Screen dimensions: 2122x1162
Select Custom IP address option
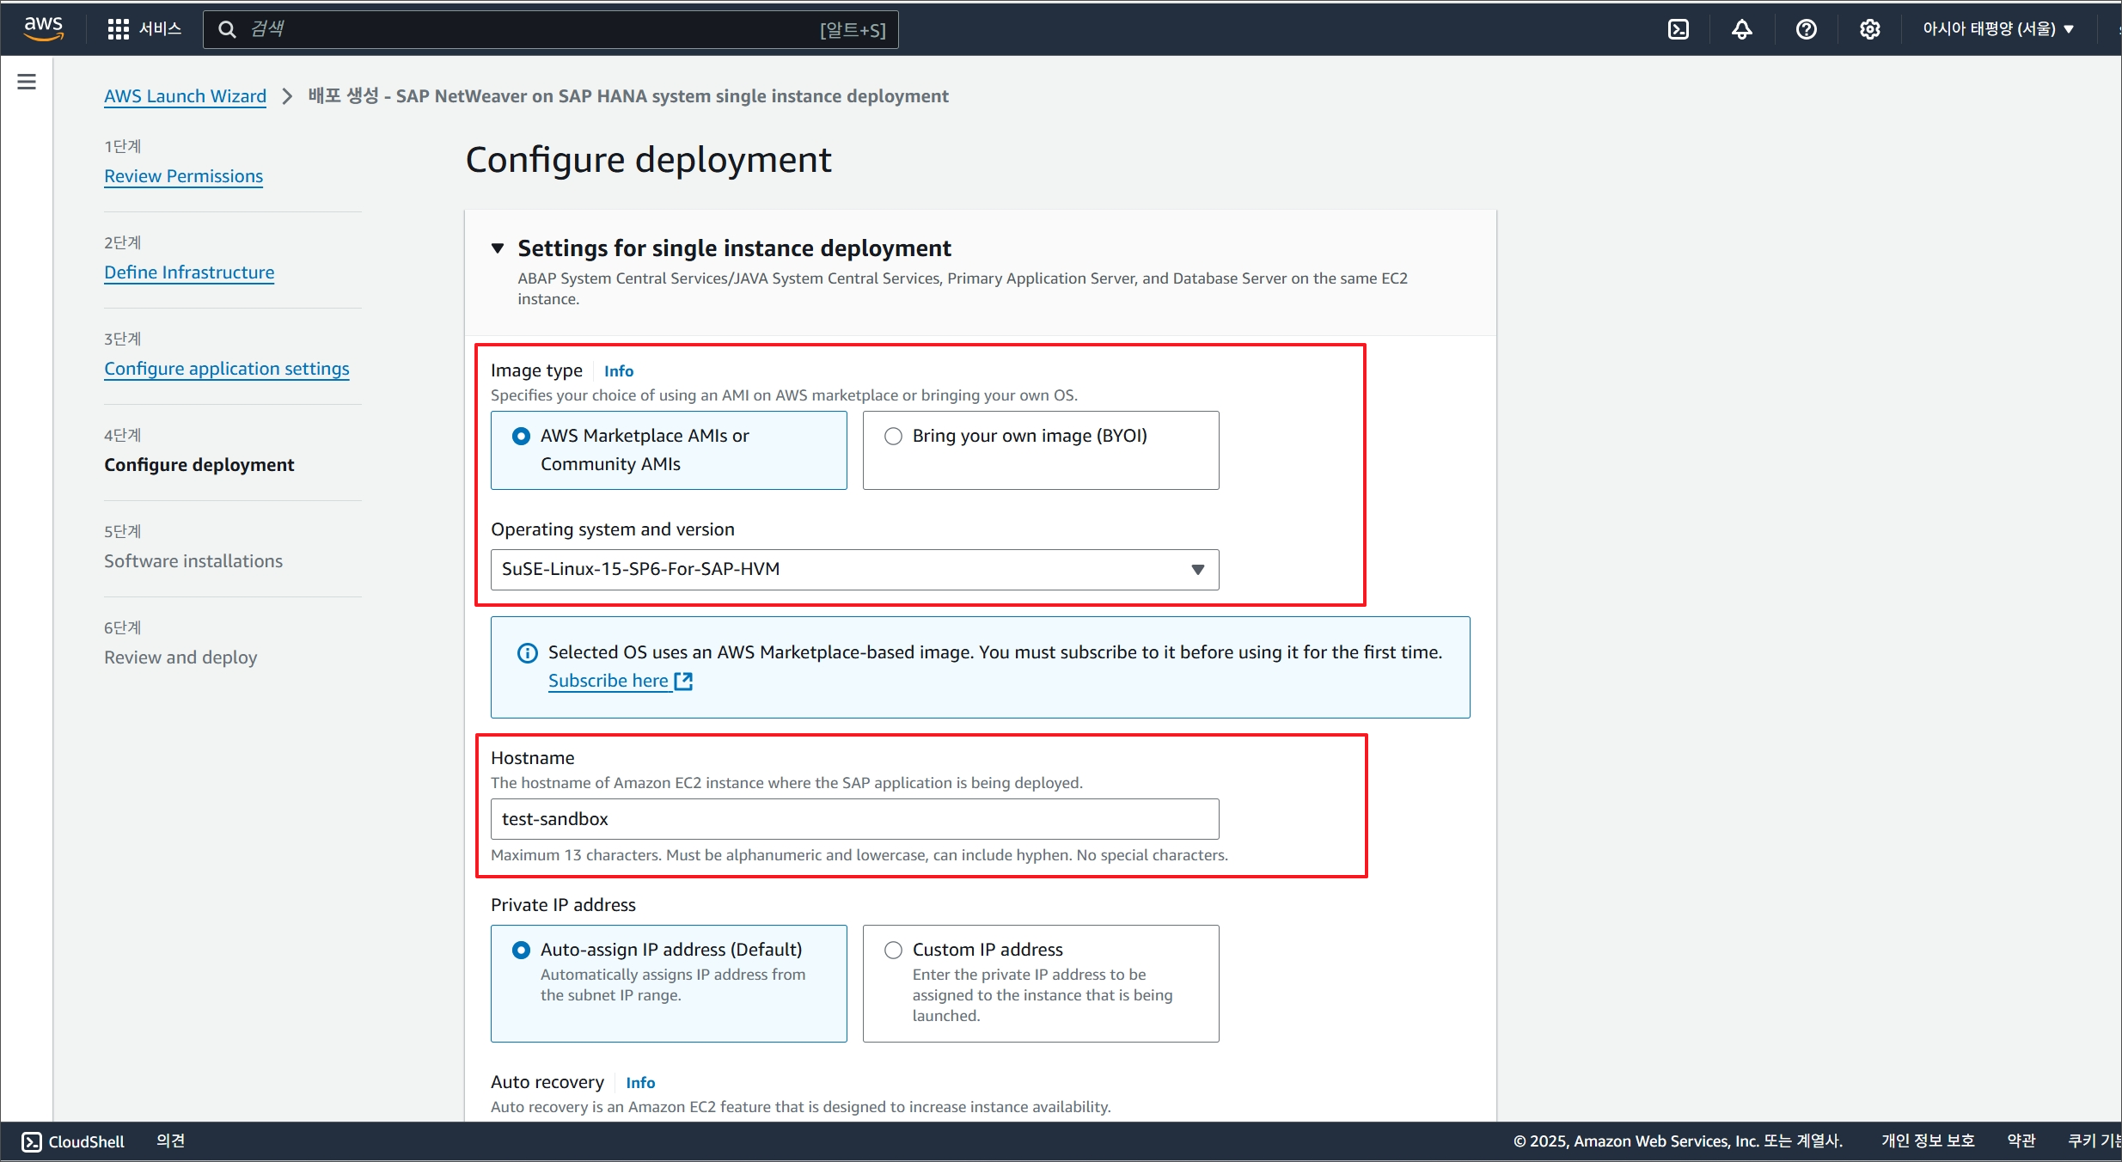[1041, 983]
